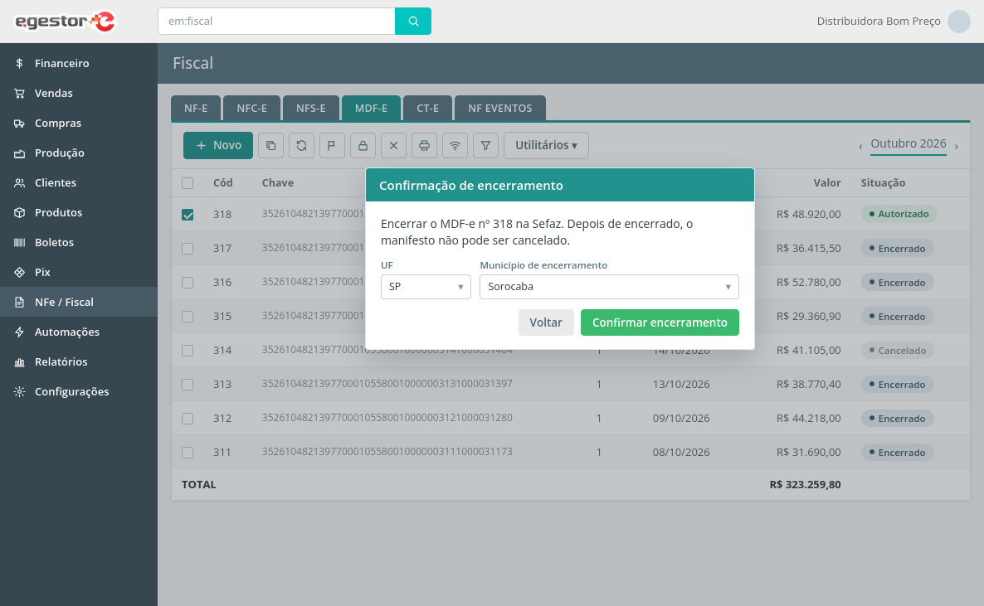This screenshot has height=606, width=984.
Task: Open the Utilitários dropdown menu
Action: pyautogui.click(x=546, y=146)
